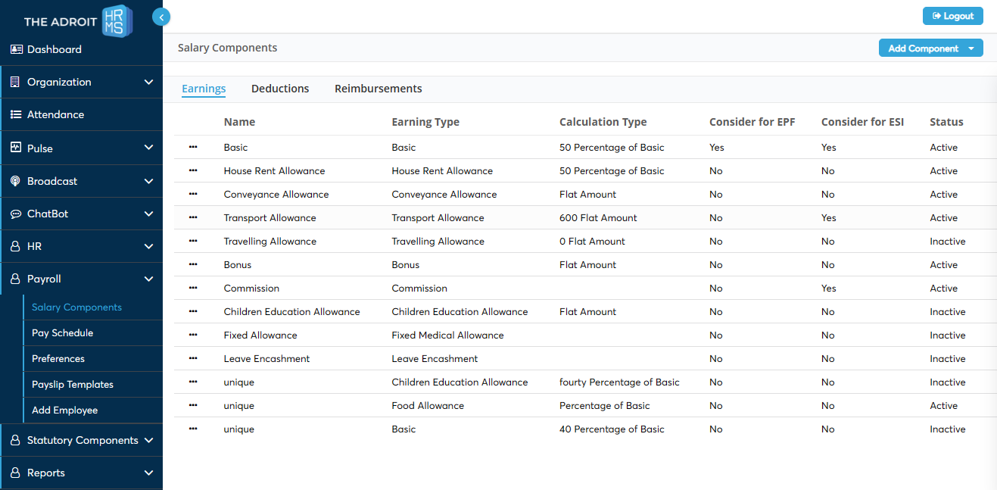Expand the ChatBot menu chevron
The image size is (997, 490).
tap(148, 214)
